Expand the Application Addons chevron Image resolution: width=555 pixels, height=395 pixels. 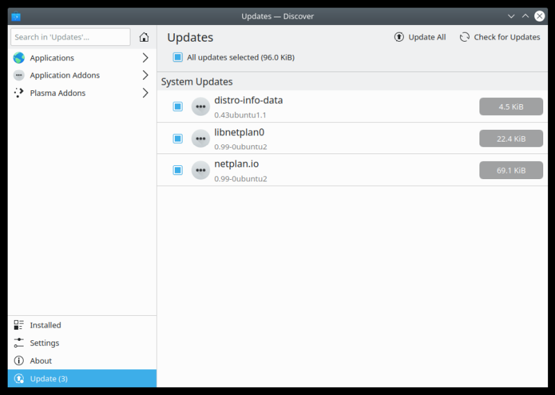(x=145, y=75)
